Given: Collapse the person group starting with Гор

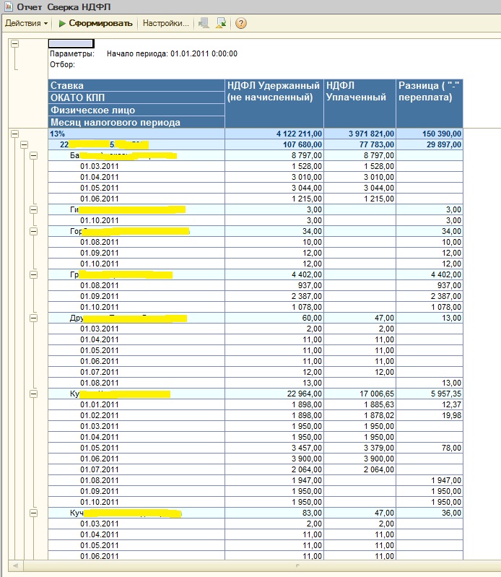Looking at the screenshot, I should [x=33, y=232].
